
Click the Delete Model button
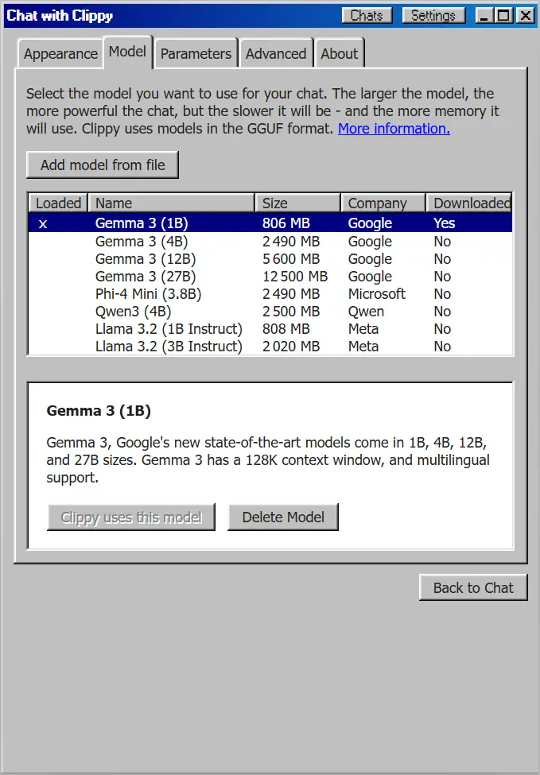click(283, 517)
